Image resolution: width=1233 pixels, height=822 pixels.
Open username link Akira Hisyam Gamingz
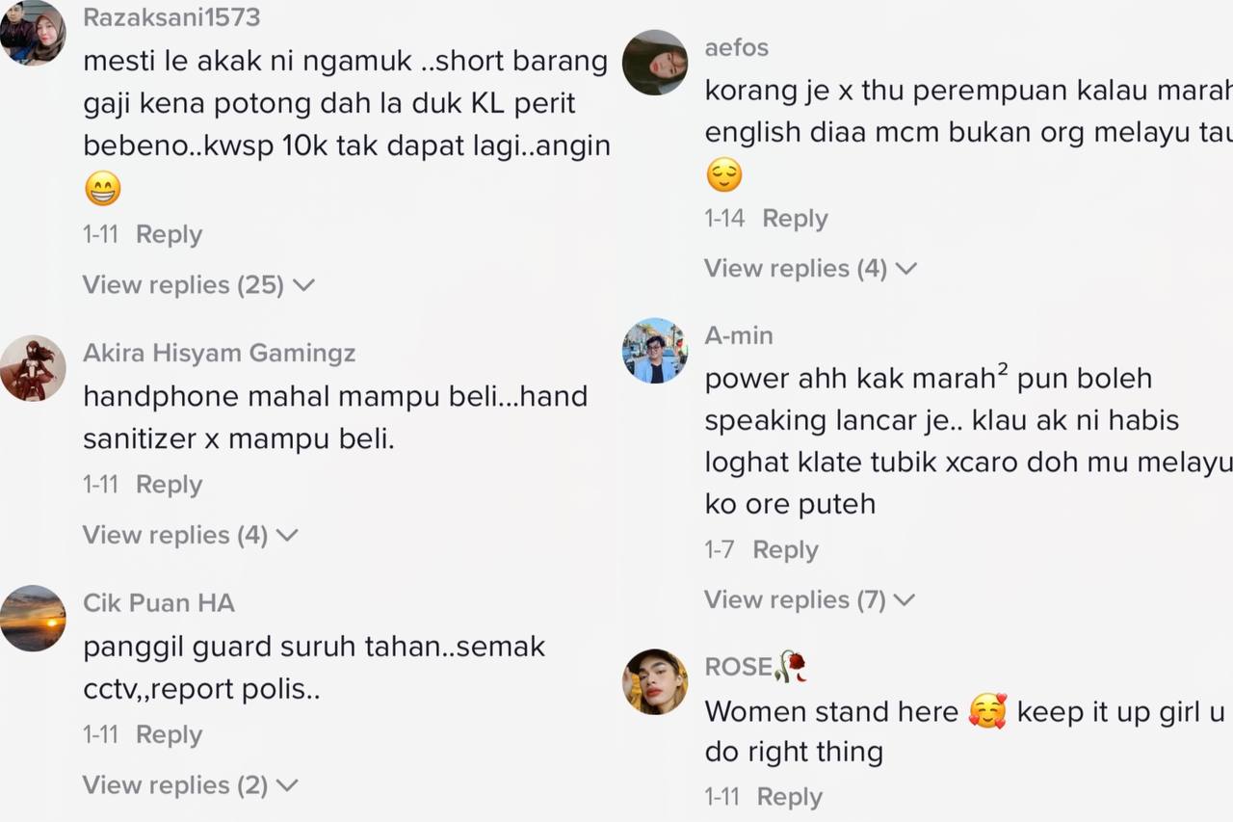(x=220, y=354)
